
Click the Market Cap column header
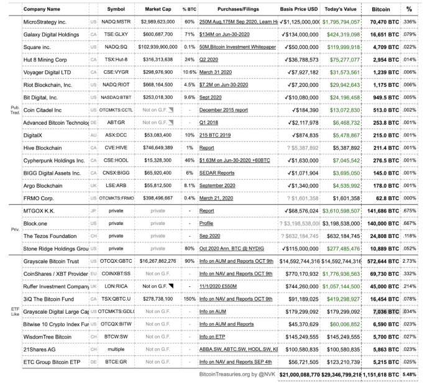[158, 9]
